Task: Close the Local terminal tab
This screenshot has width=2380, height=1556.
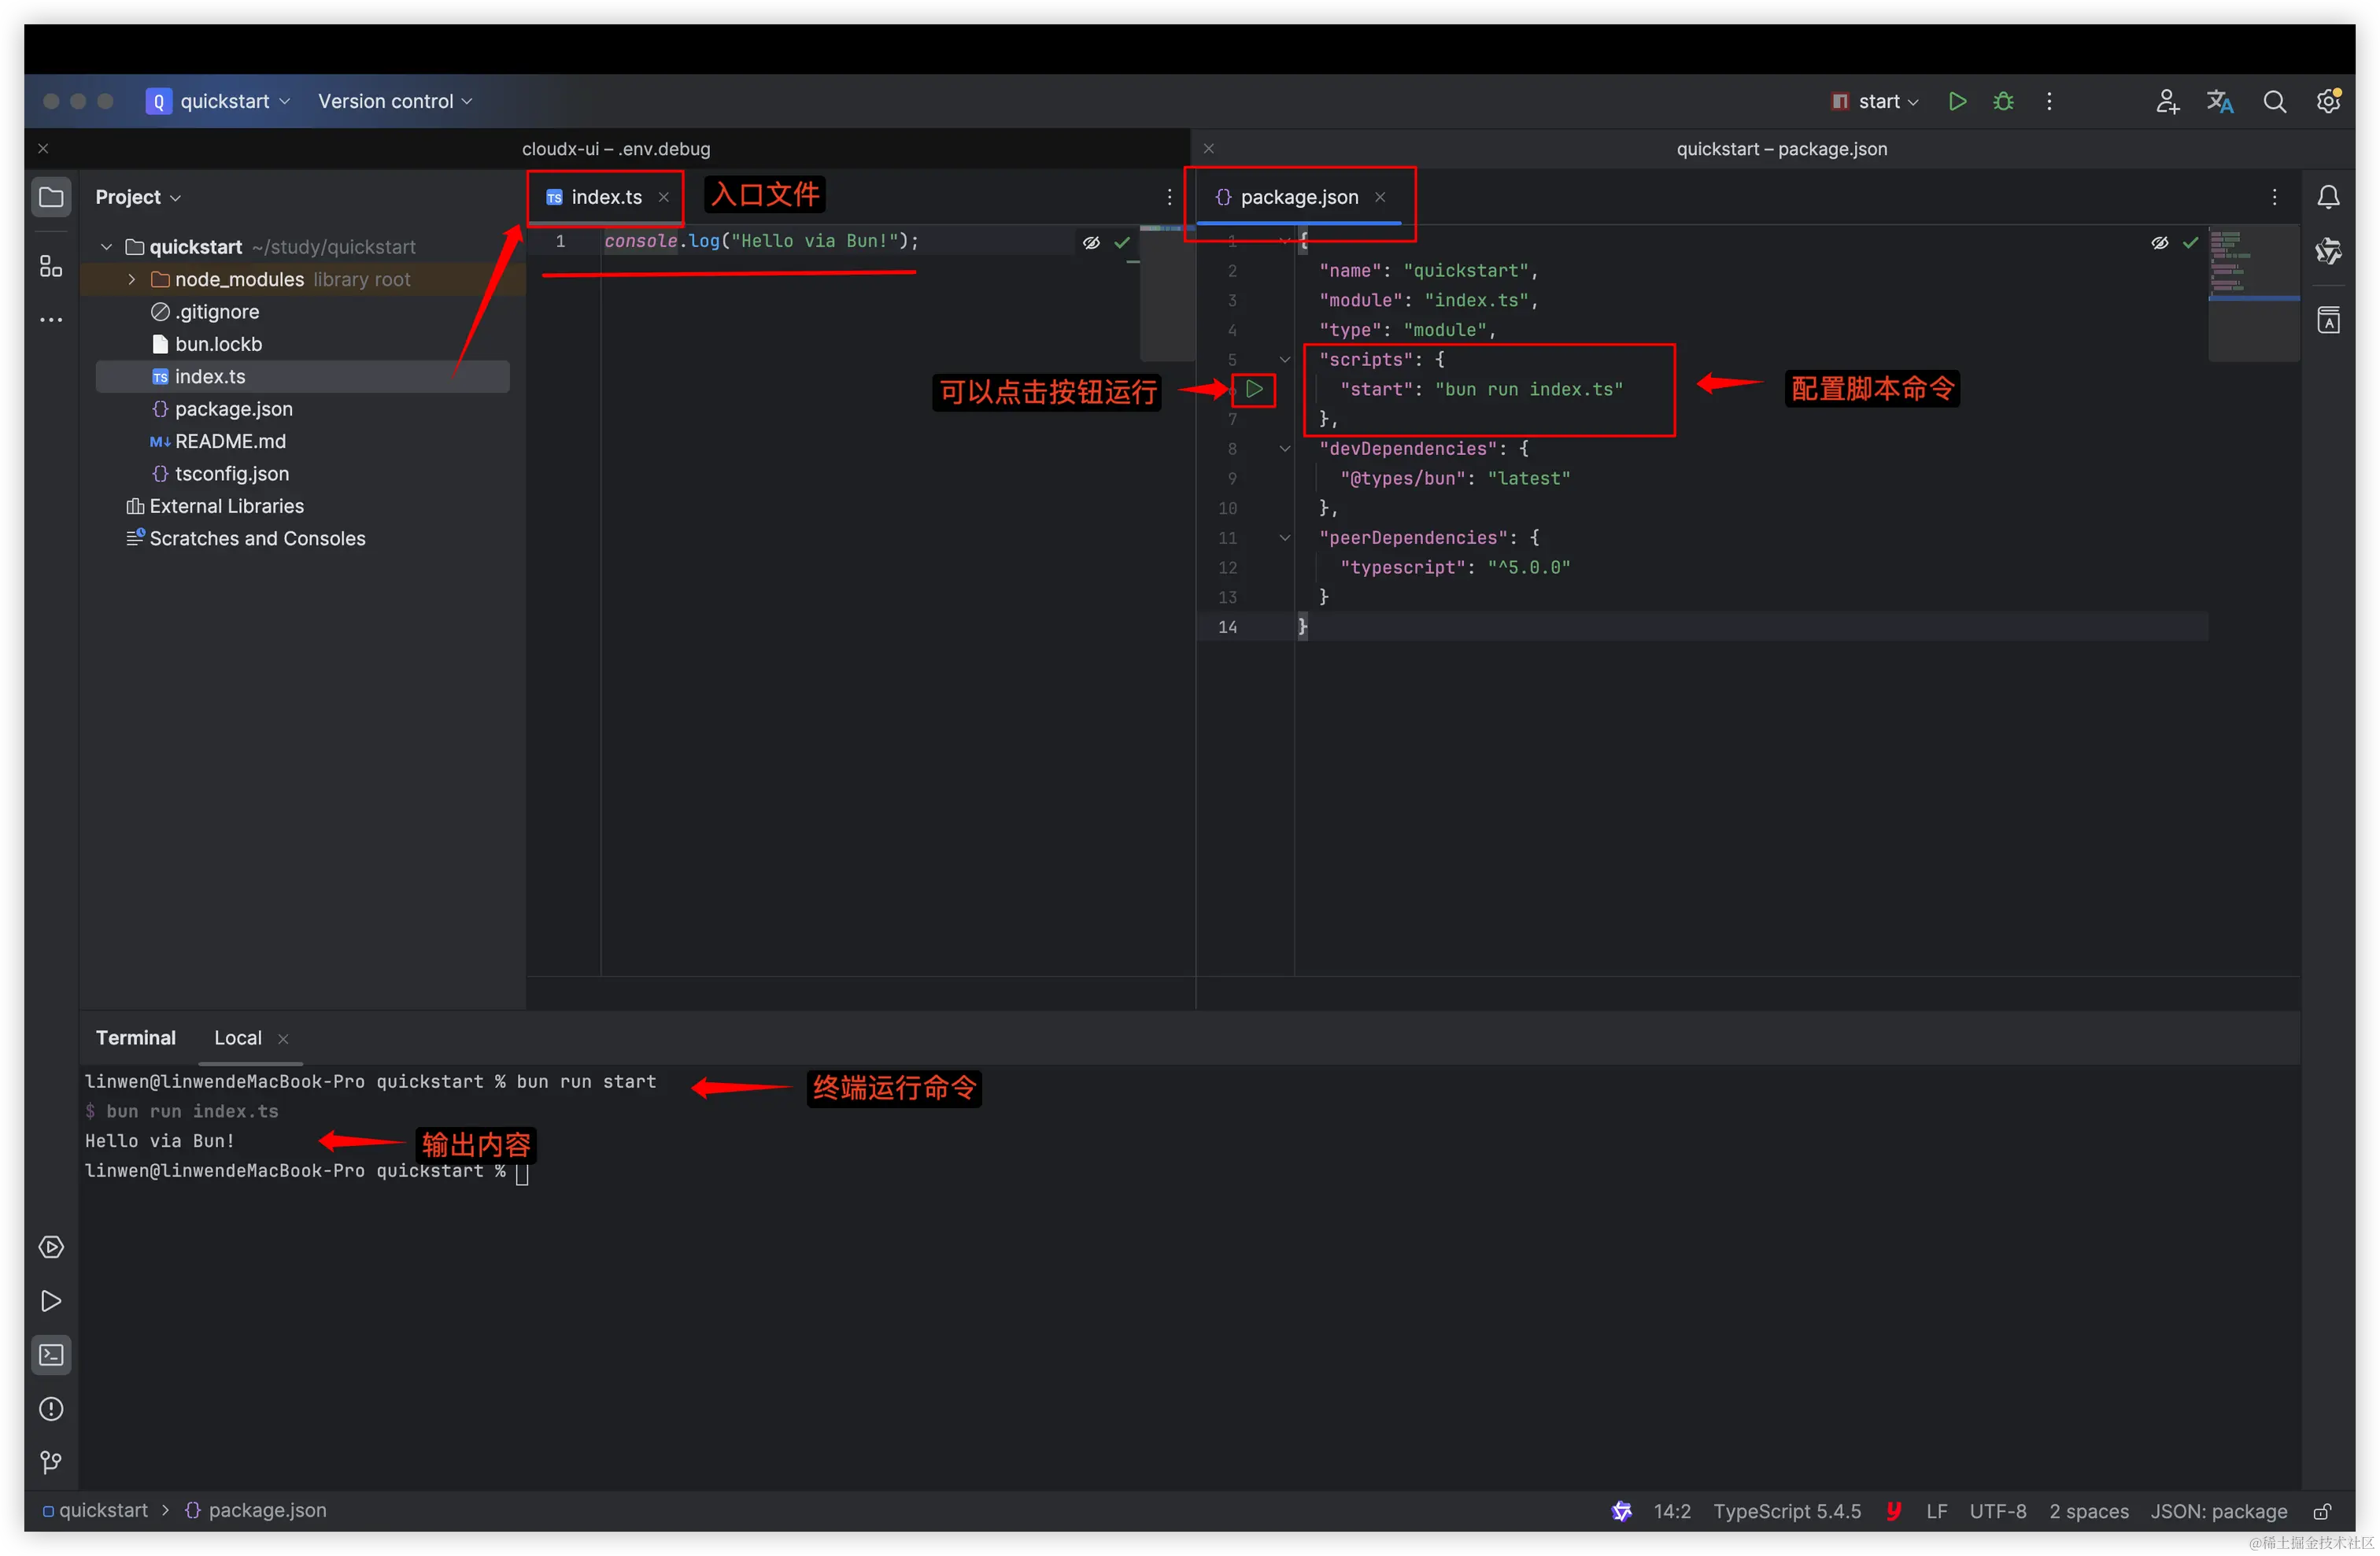Action: coord(283,1039)
